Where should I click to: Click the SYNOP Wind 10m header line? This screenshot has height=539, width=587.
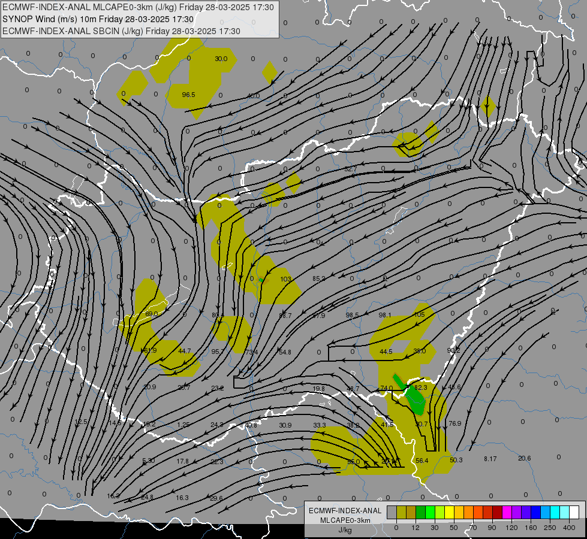click(98, 19)
